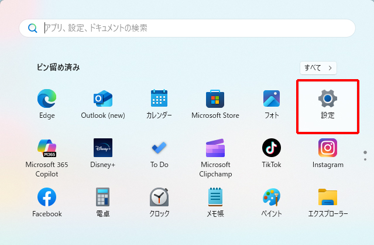Open the Edge browser

click(47, 100)
